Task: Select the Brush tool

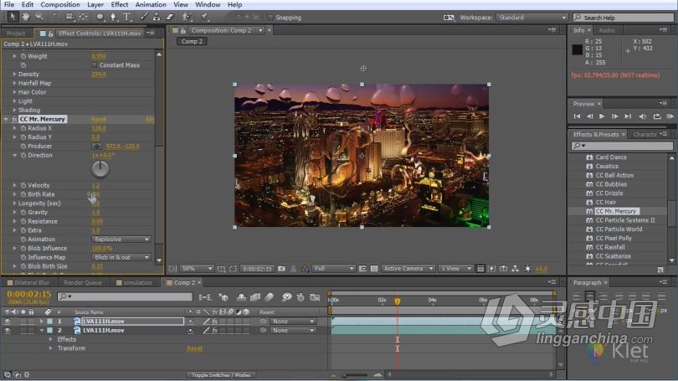Action: click(x=144, y=17)
